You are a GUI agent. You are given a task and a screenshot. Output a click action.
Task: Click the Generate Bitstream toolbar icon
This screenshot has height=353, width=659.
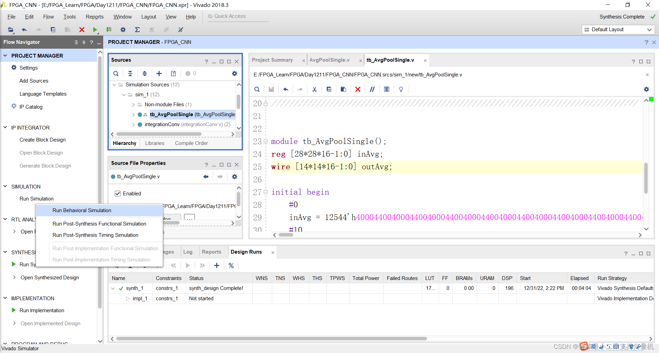[109, 30]
